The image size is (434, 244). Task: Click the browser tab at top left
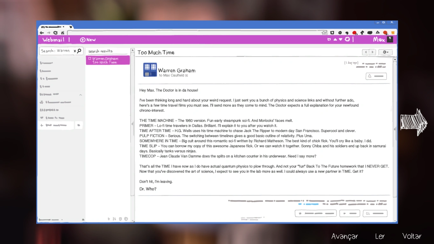pos(56,27)
